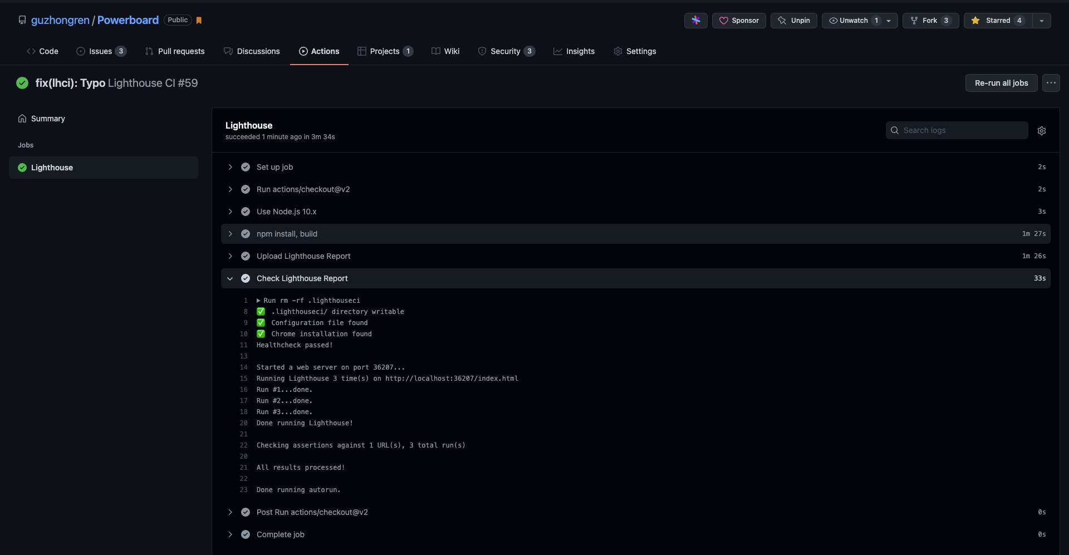
Task: Expand the Complete job step
Action: pyautogui.click(x=636, y=534)
